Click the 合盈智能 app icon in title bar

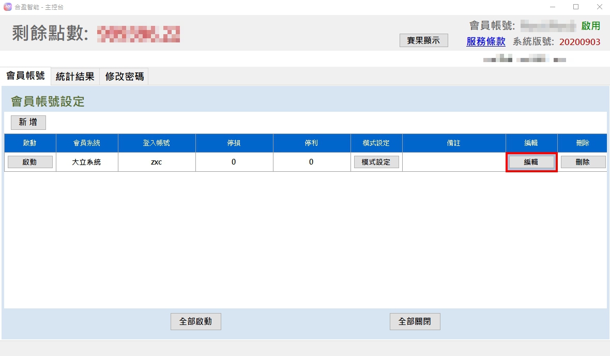click(7, 7)
